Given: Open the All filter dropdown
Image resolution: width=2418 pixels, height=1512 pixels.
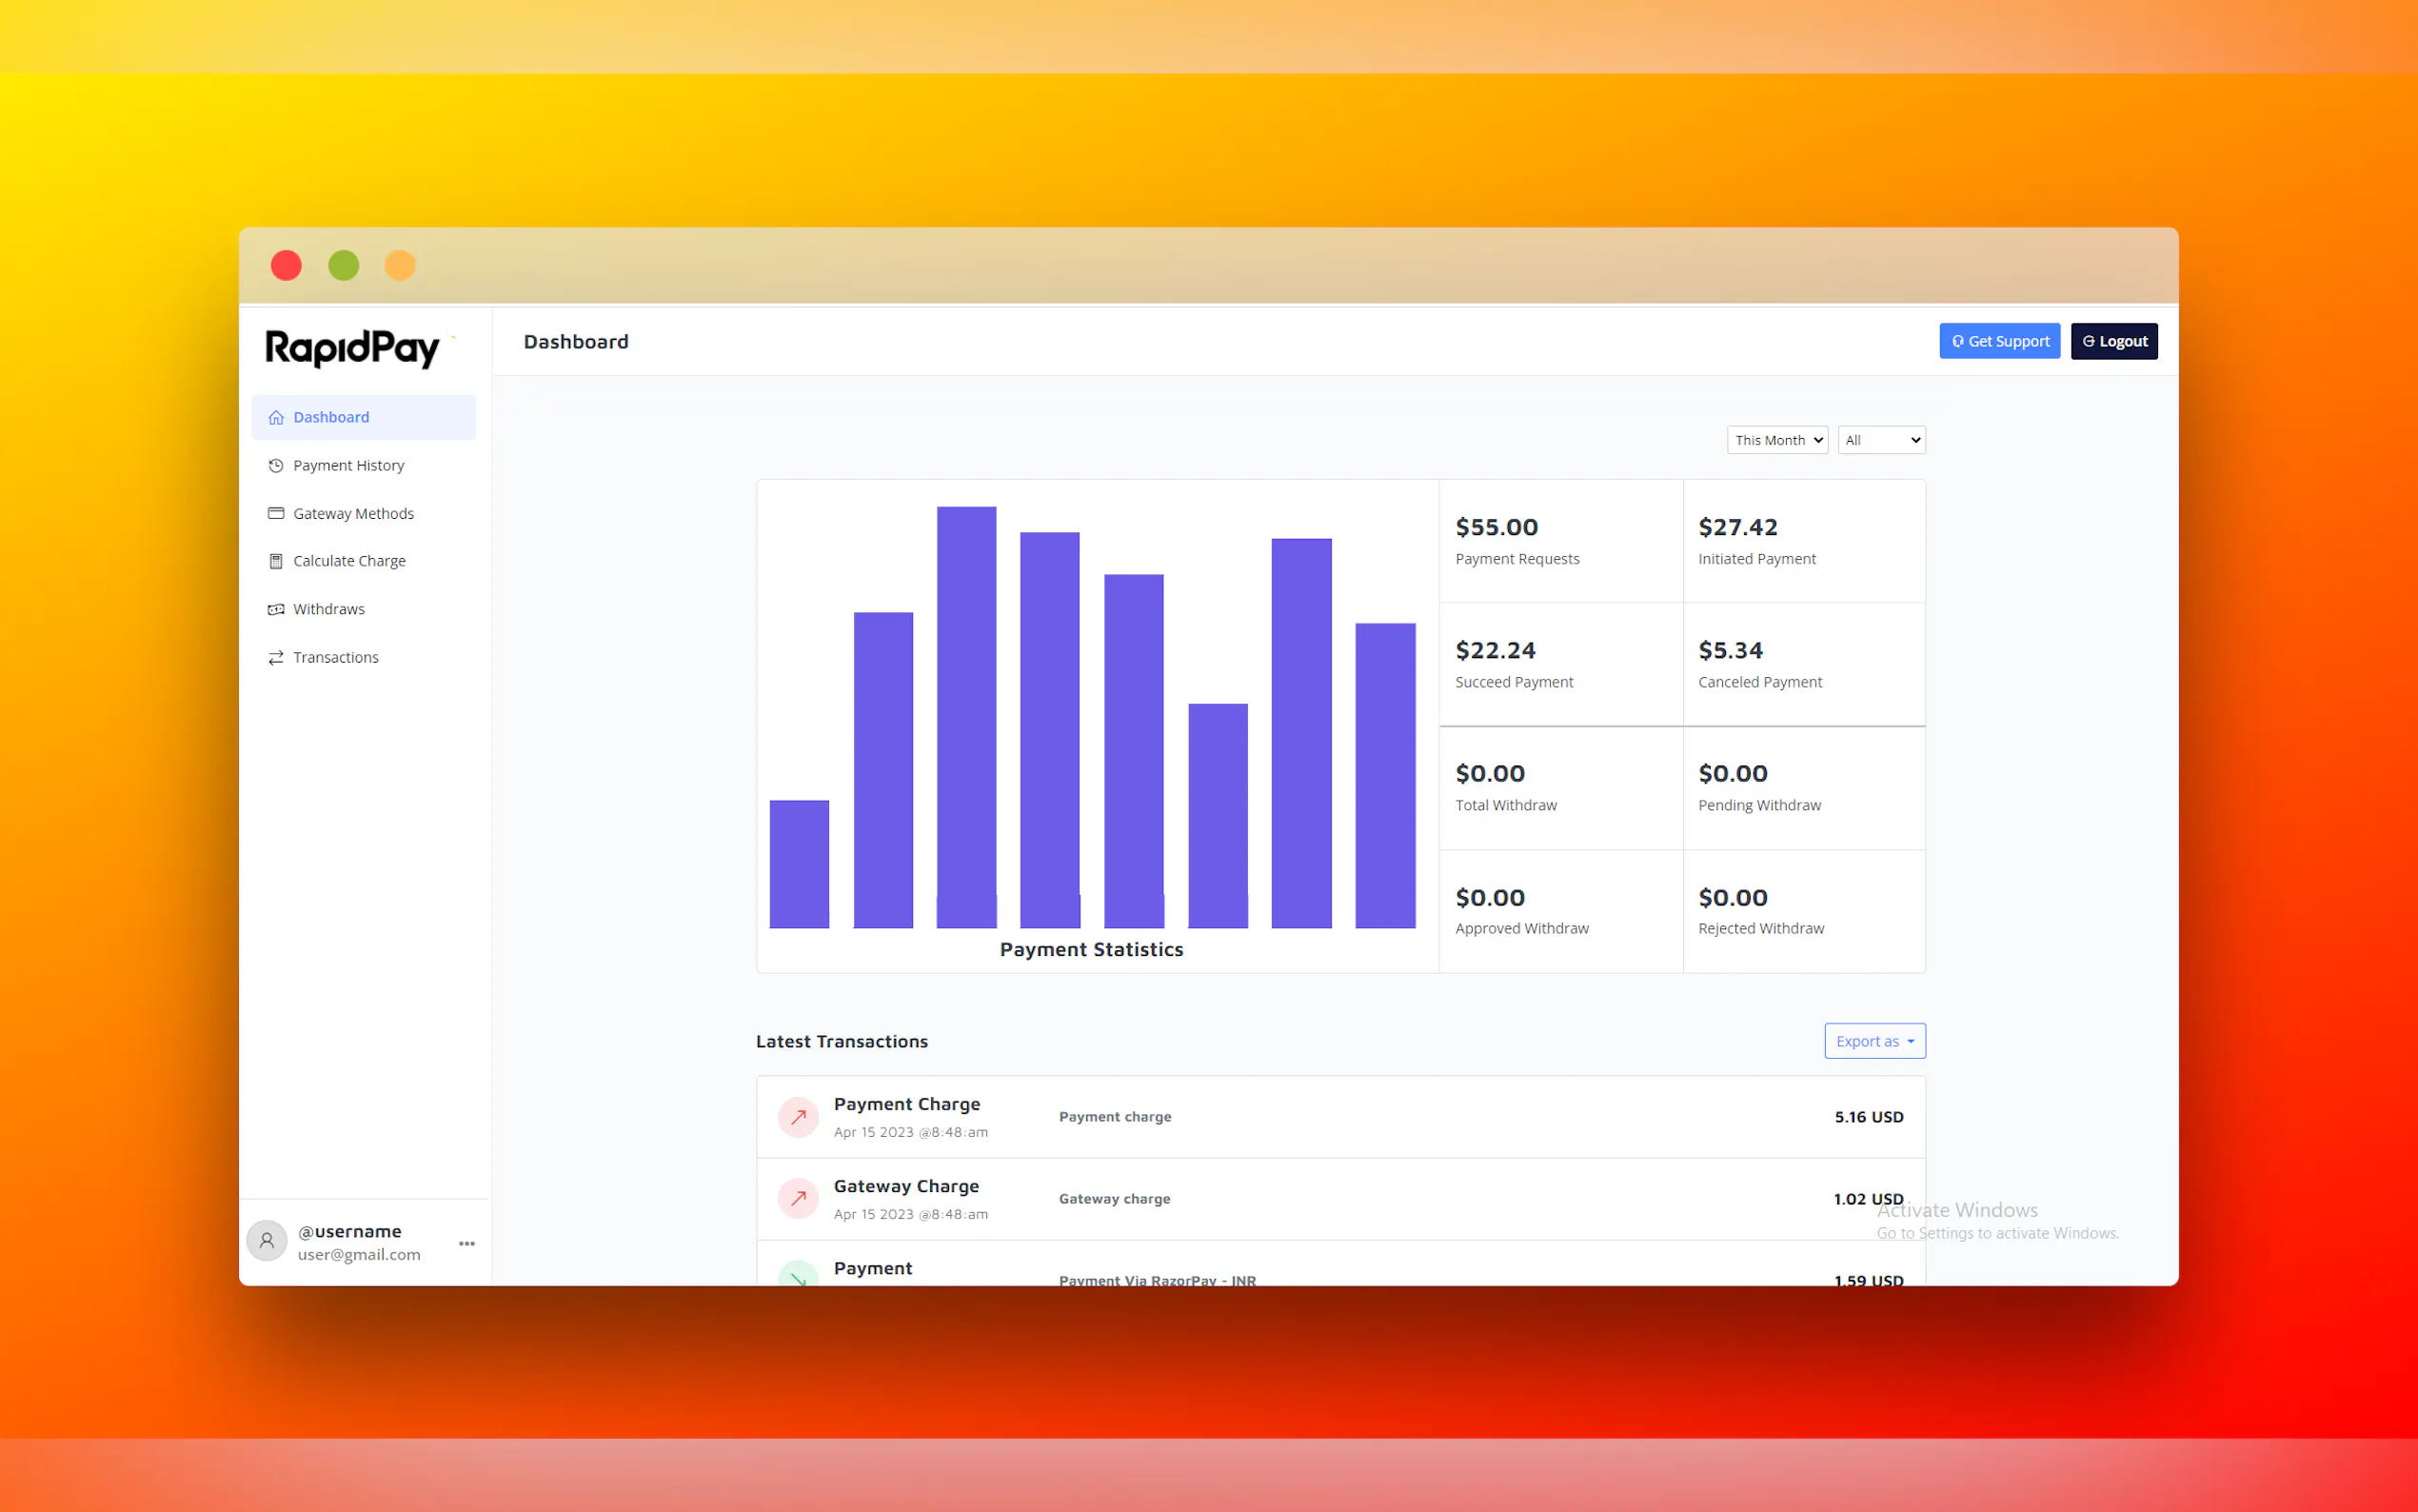Looking at the screenshot, I should pyautogui.click(x=1880, y=440).
